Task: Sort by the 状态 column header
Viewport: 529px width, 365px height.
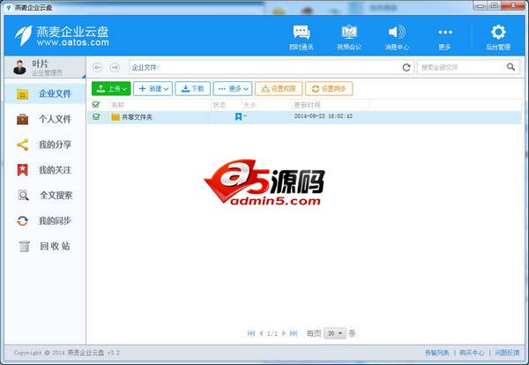Action: [220, 105]
